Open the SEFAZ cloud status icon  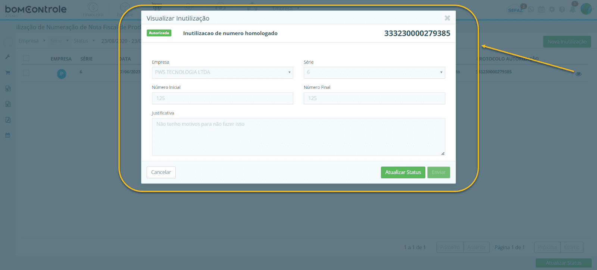(516, 9)
